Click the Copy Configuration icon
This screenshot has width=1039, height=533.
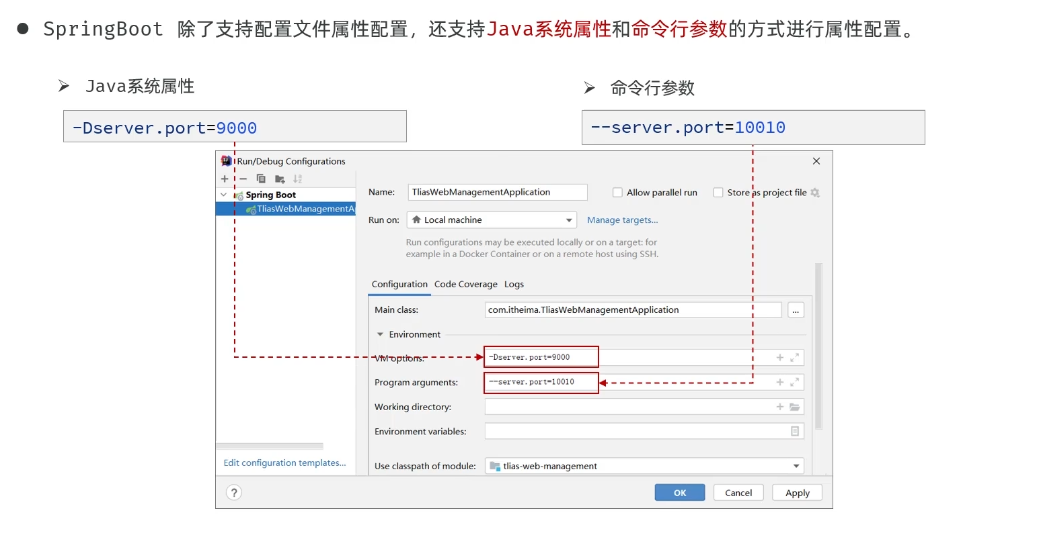(x=261, y=179)
